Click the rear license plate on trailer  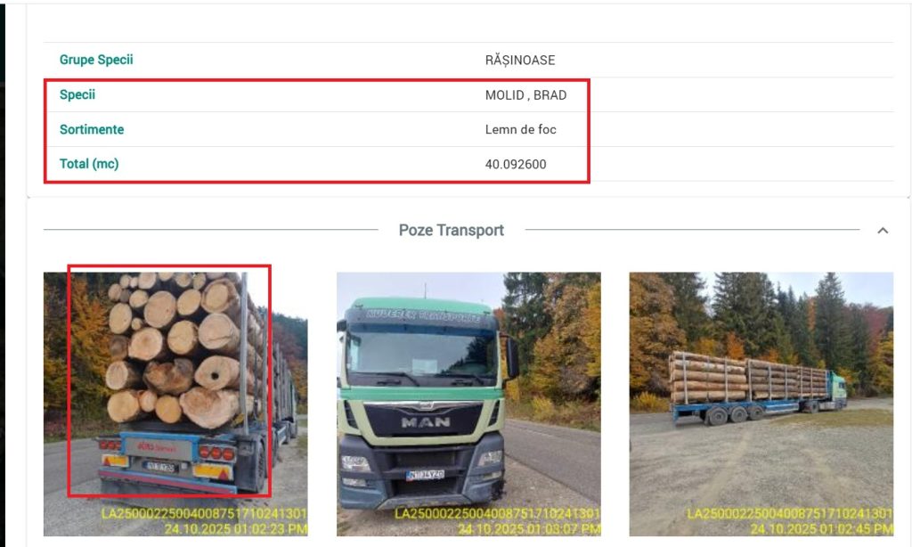tap(160, 466)
